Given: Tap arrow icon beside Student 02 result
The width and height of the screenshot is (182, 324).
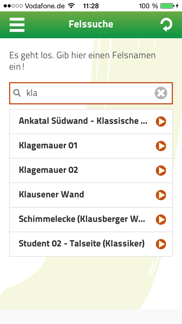Looking at the screenshot, I should click(x=161, y=244).
